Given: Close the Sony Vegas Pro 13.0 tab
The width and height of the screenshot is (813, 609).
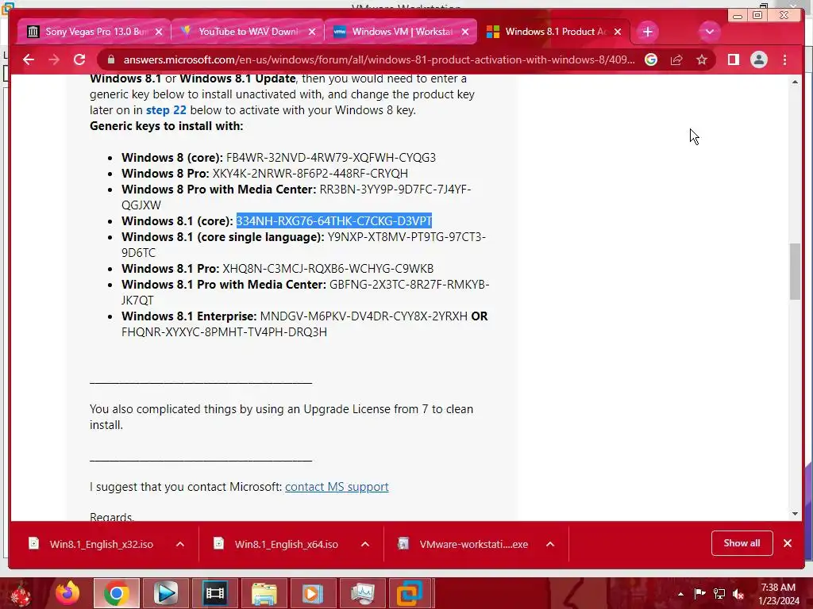Looking at the screenshot, I should click(159, 32).
